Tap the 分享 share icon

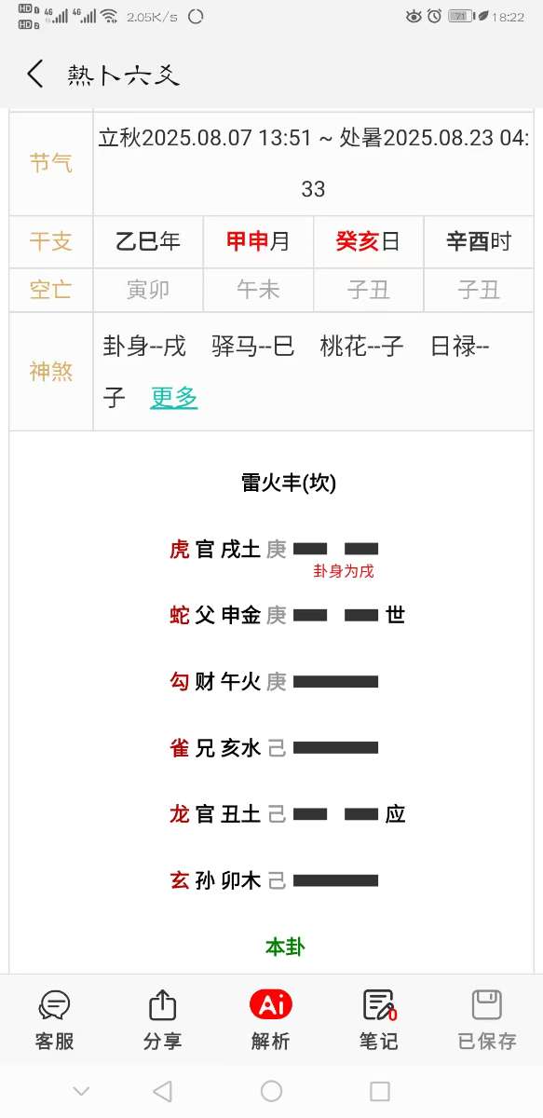(162, 1005)
